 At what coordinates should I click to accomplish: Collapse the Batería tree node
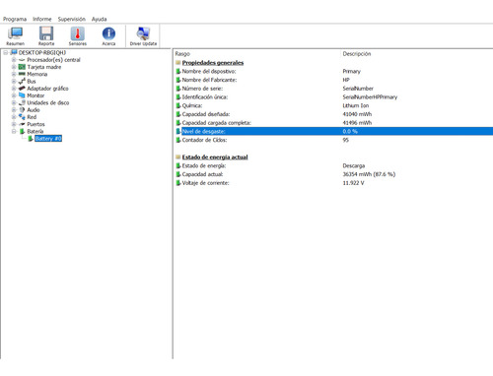pos(14,131)
